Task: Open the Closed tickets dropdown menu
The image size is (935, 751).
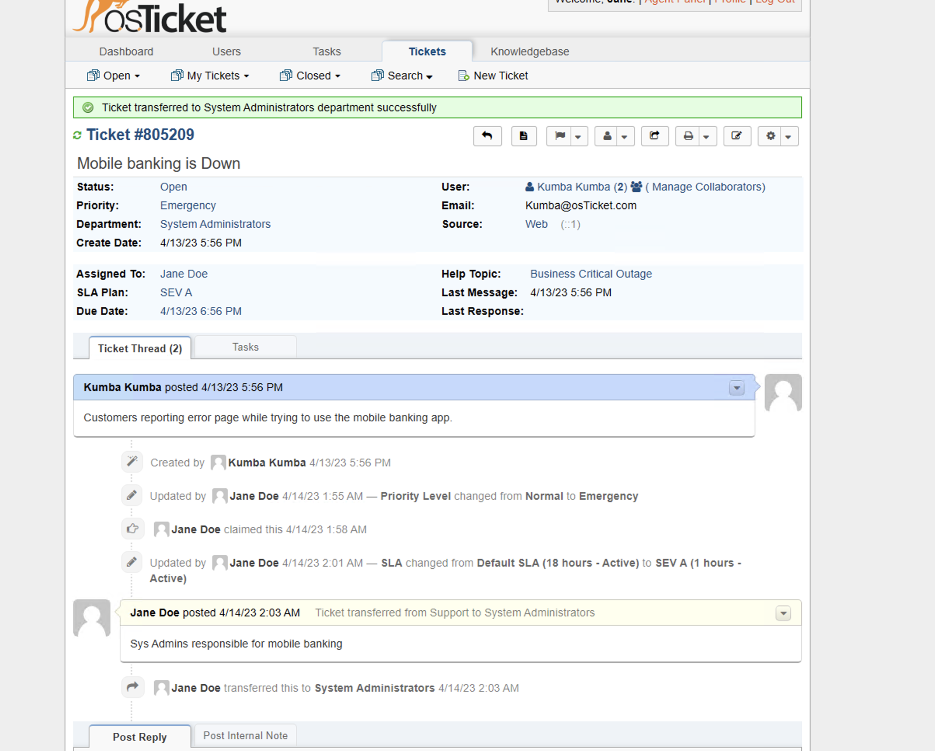Action: [311, 75]
